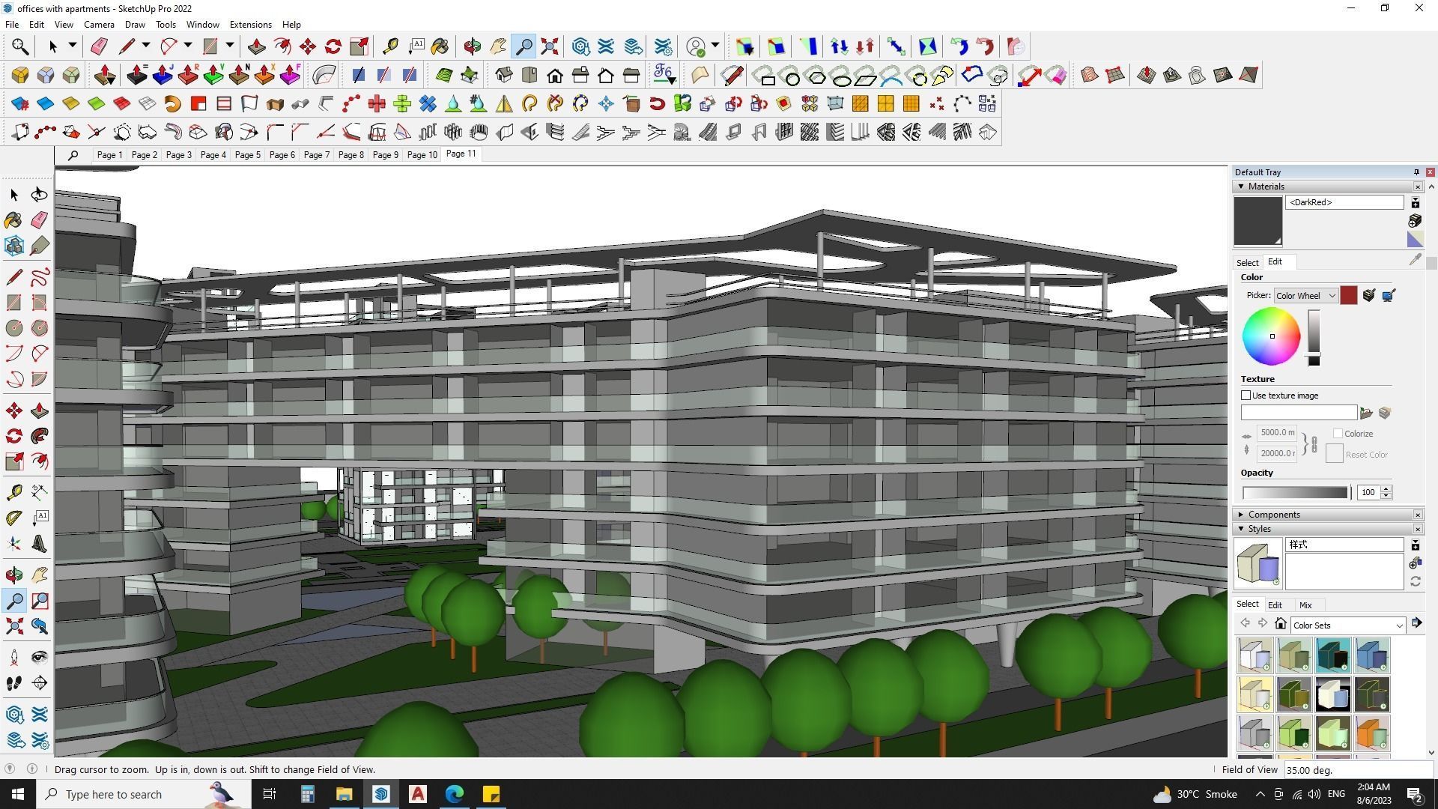Select the Rotate tool in left toolbar
This screenshot has width=1438, height=809.
[x=13, y=436]
